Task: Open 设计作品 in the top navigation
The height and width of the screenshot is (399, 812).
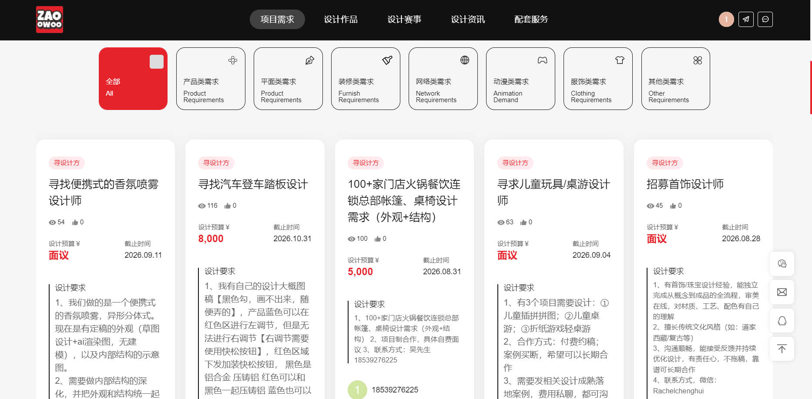Action: (x=341, y=19)
